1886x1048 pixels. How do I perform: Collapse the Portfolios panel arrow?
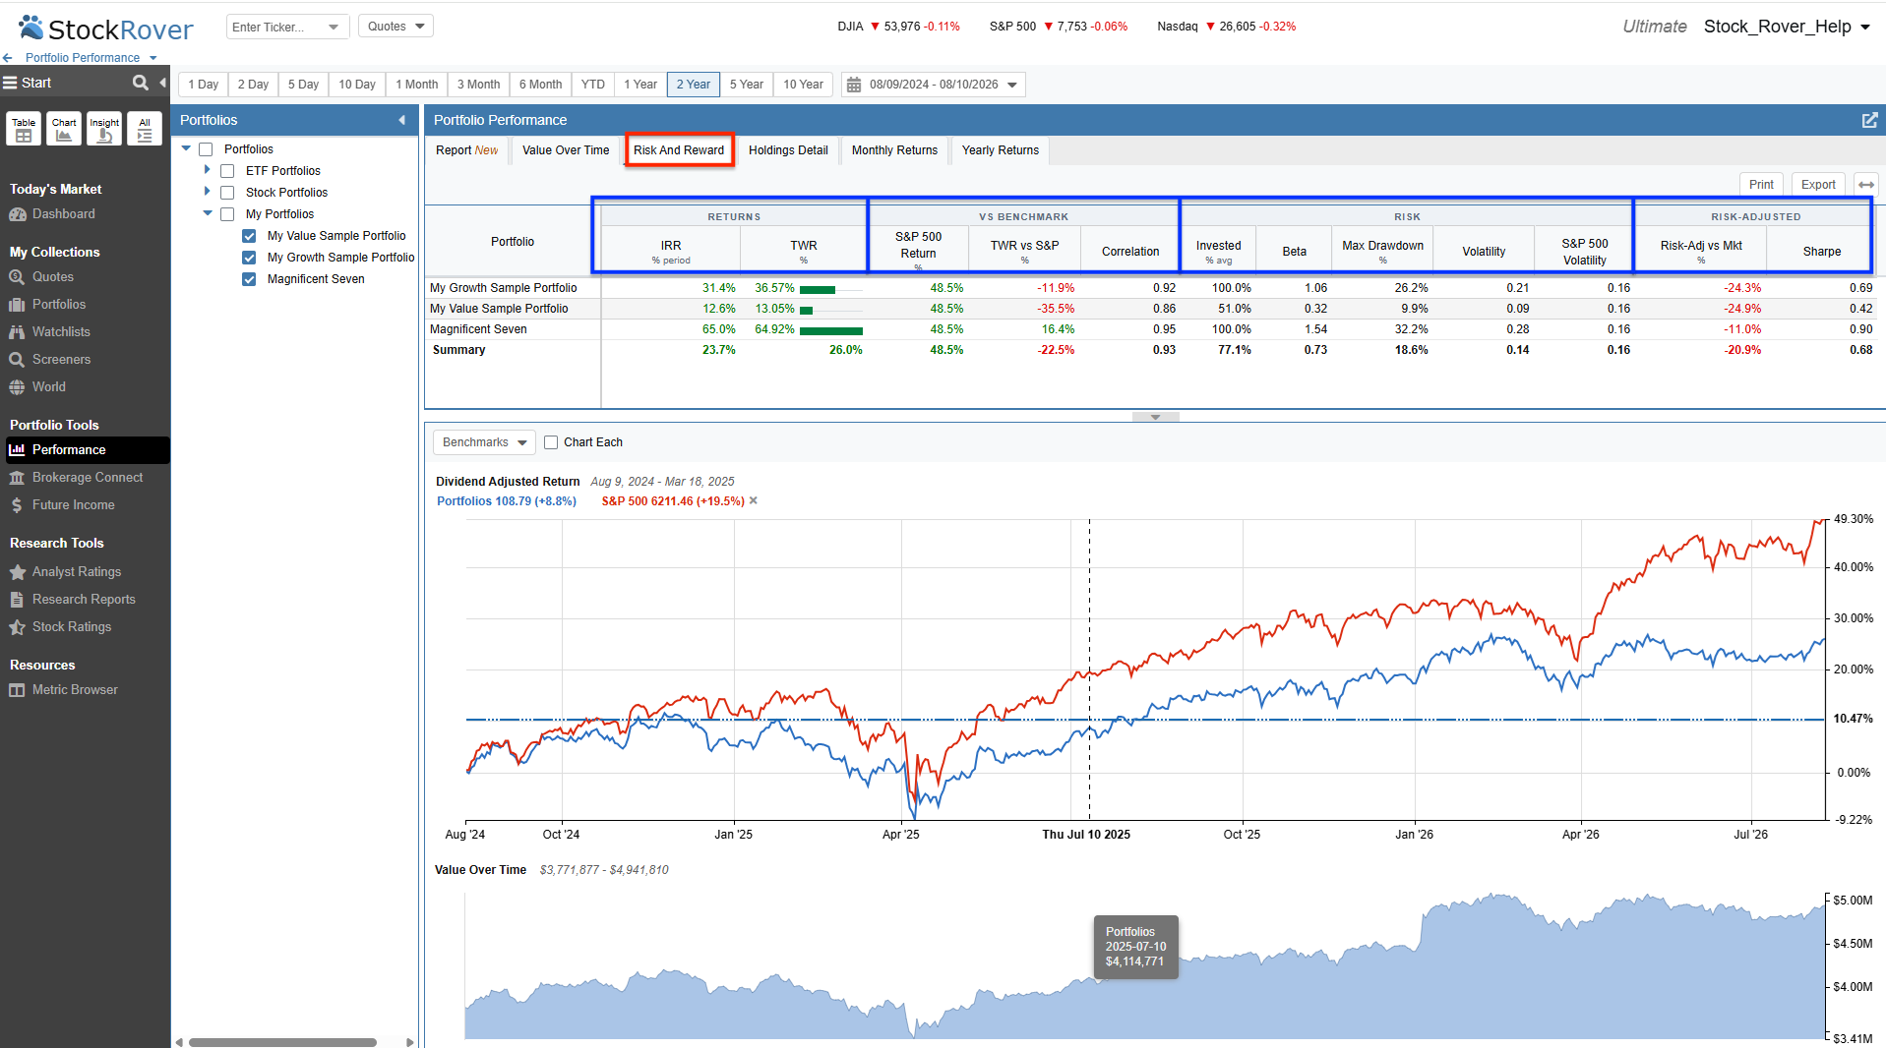[401, 120]
